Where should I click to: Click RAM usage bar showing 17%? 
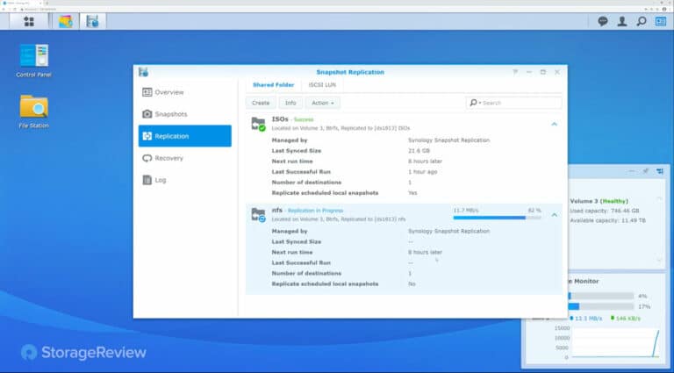tap(600, 306)
